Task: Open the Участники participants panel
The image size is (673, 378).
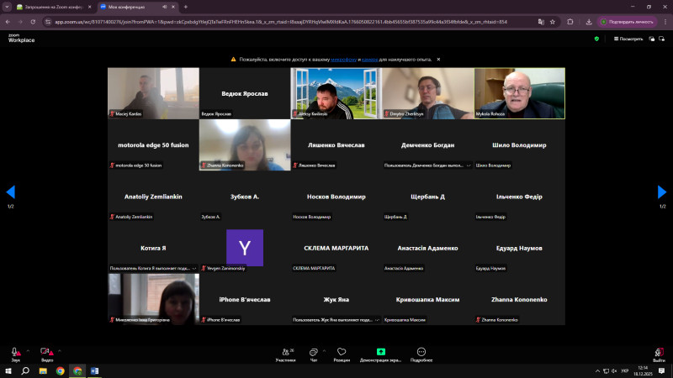Action: pos(285,353)
